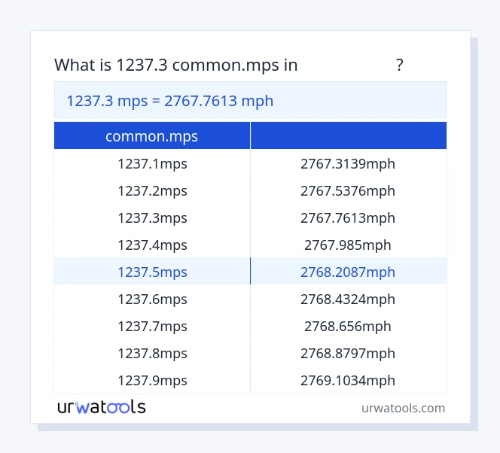Click the 1237.3mps table entry
This screenshot has height=453, width=500.
(152, 217)
